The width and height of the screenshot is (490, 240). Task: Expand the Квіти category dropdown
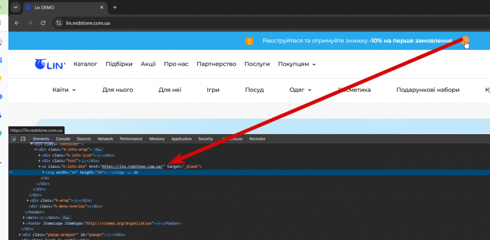point(64,90)
